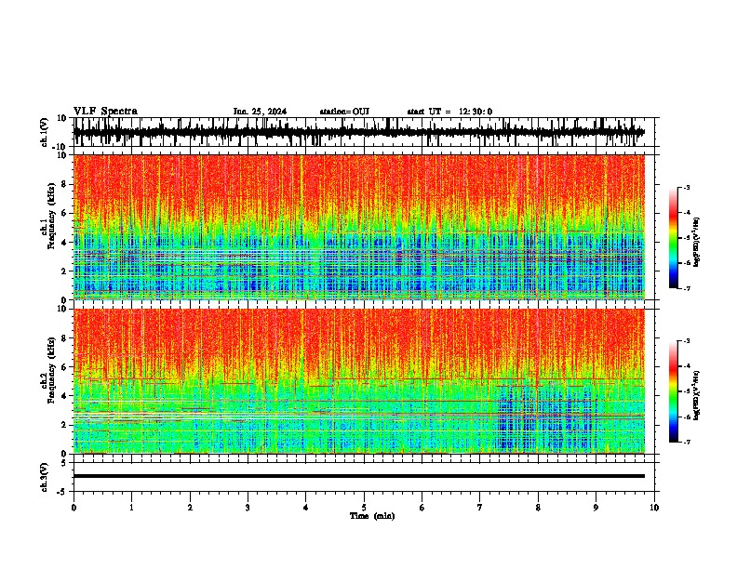Image resolution: width=737 pixels, height=569 pixels.
Task: Click the "station=OUI" header label
Action: (x=344, y=112)
